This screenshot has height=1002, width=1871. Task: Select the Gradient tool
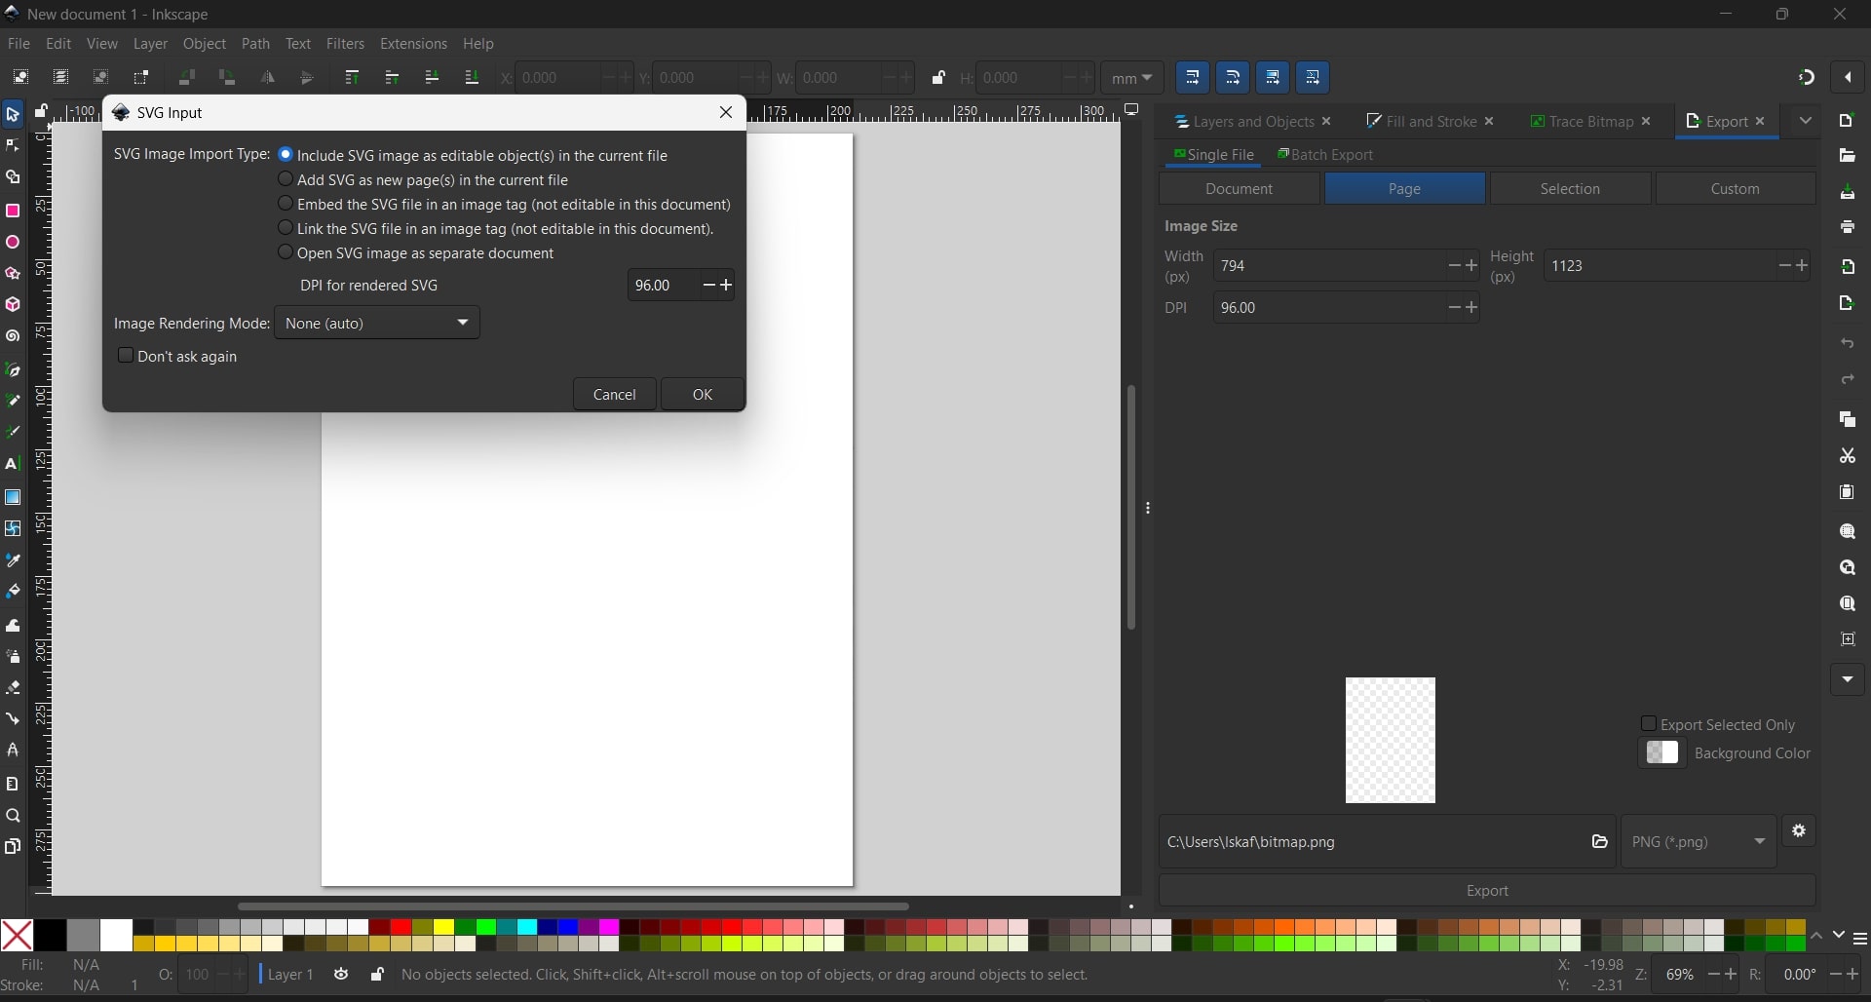click(x=13, y=497)
